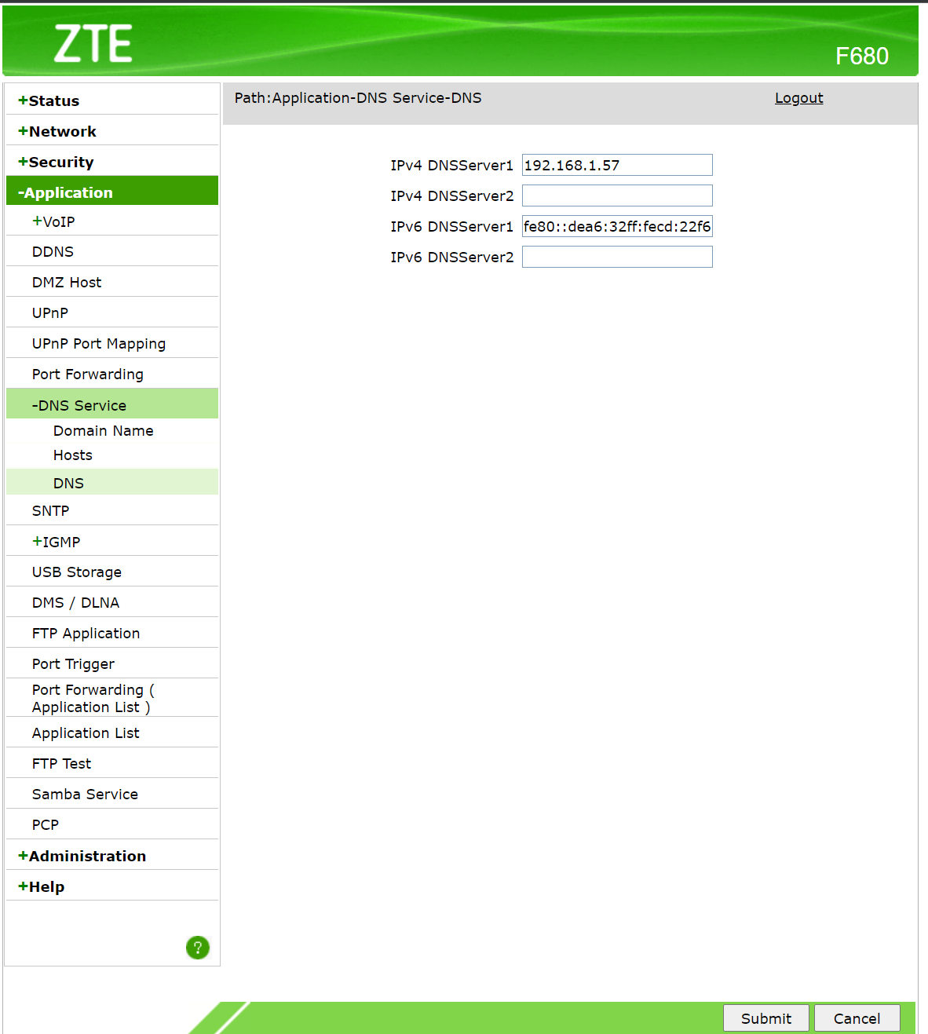Collapse the Application menu section

66,192
